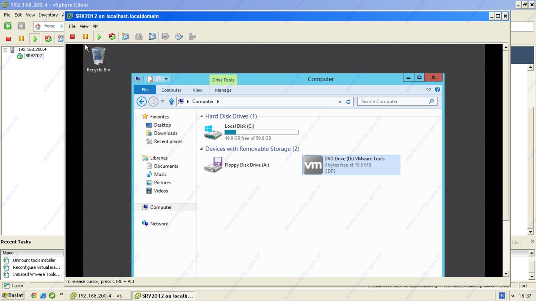Switch to 192.168.200.4 vSphere taskbar button
Image resolution: width=536 pixels, height=301 pixels.
(99, 296)
